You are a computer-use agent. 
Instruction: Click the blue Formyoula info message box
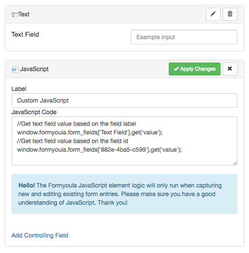click(x=124, y=194)
